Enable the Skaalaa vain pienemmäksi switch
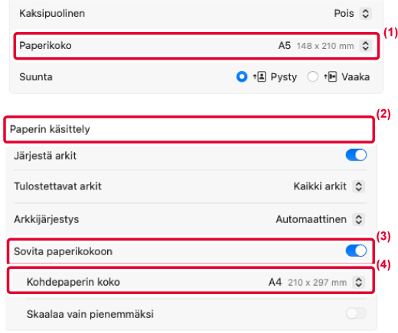The image size is (398, 333). point(356,313)
